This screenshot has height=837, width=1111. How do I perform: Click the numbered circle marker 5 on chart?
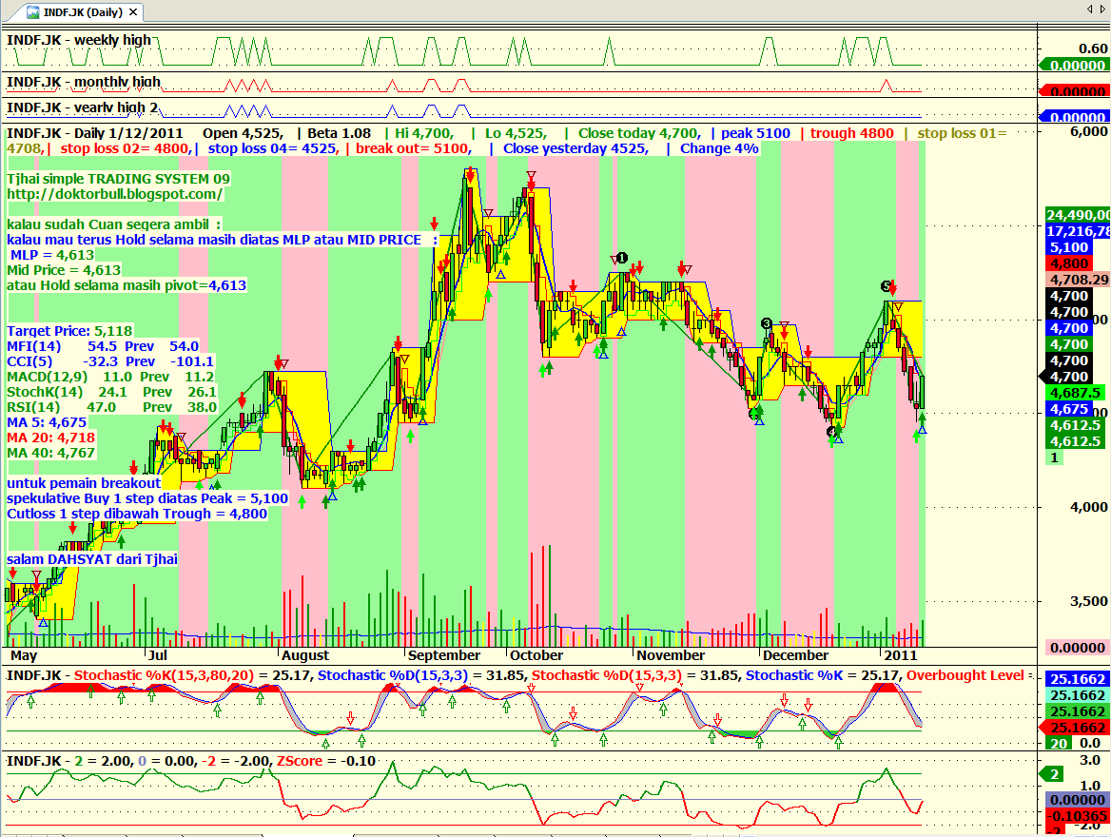coord(886,285)
